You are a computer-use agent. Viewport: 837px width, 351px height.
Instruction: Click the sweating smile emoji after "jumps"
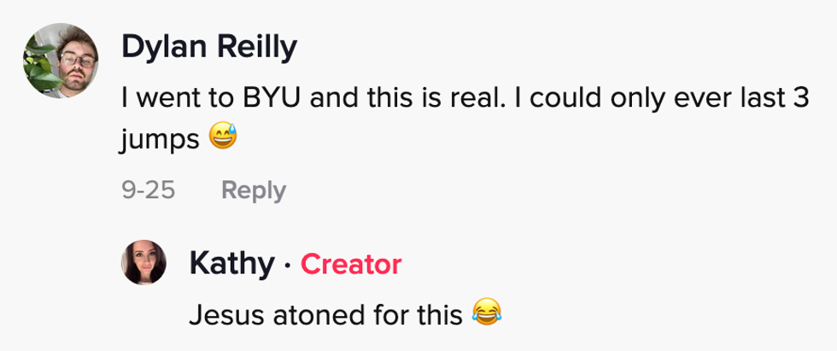pos(220,137)
